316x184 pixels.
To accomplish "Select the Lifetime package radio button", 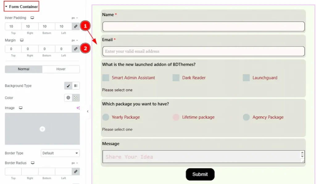I will [176, 117].
